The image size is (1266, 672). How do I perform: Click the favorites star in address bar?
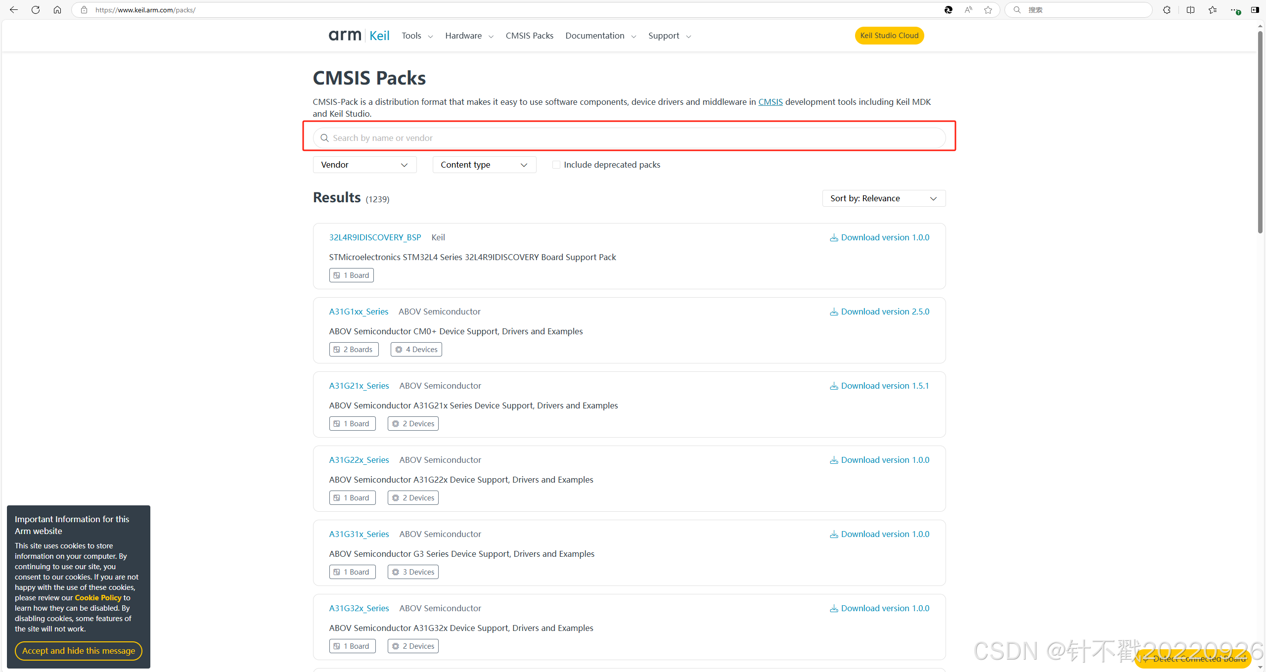[x=988, y=10]
